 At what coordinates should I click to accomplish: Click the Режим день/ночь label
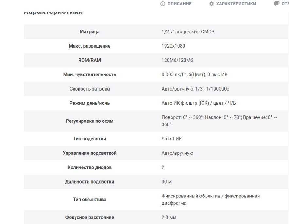(90, 103)
